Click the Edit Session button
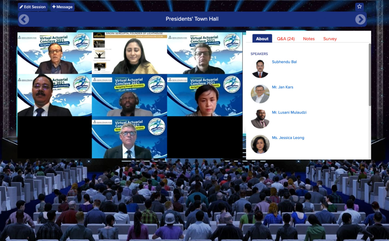The height and width of the screenshot is (241, 389). (33, 7)
